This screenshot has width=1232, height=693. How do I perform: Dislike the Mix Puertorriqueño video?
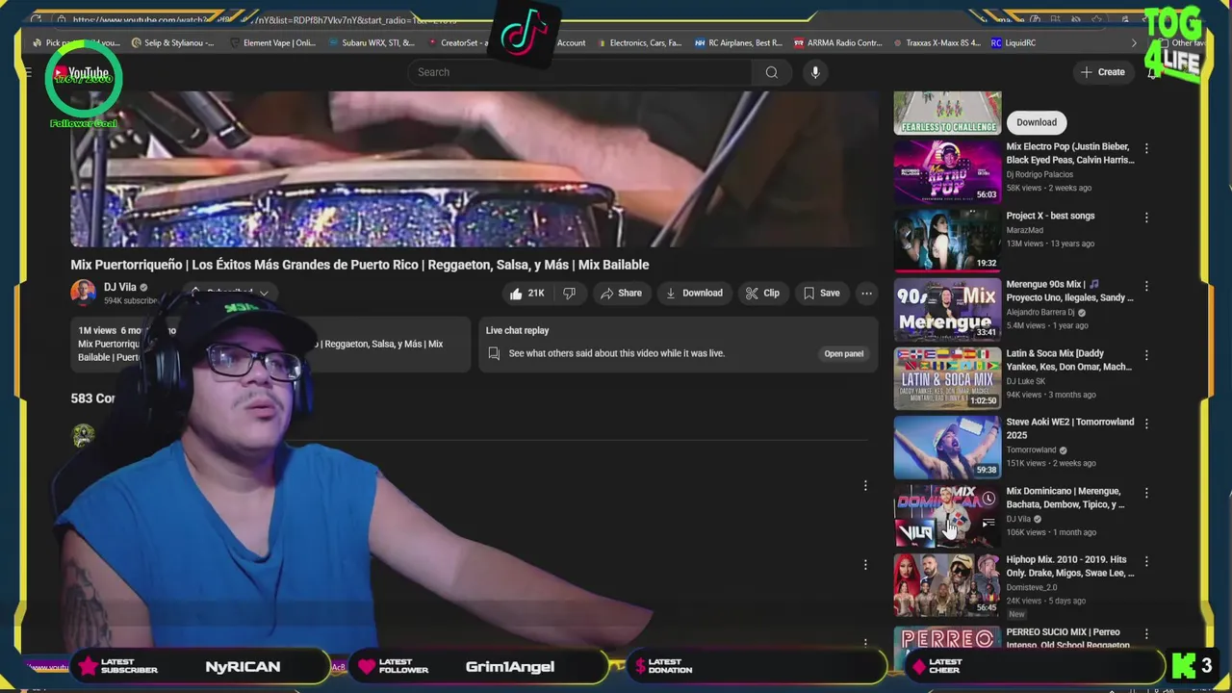[x=569, y=294]
